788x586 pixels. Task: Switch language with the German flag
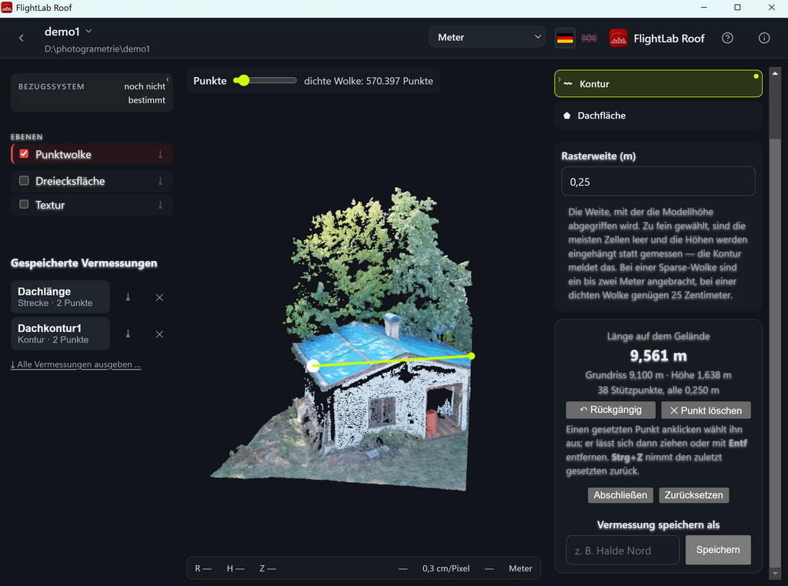pos(565,39)
